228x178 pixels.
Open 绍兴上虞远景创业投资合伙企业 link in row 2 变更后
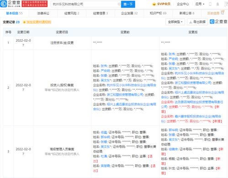click(x=192, y=95)
